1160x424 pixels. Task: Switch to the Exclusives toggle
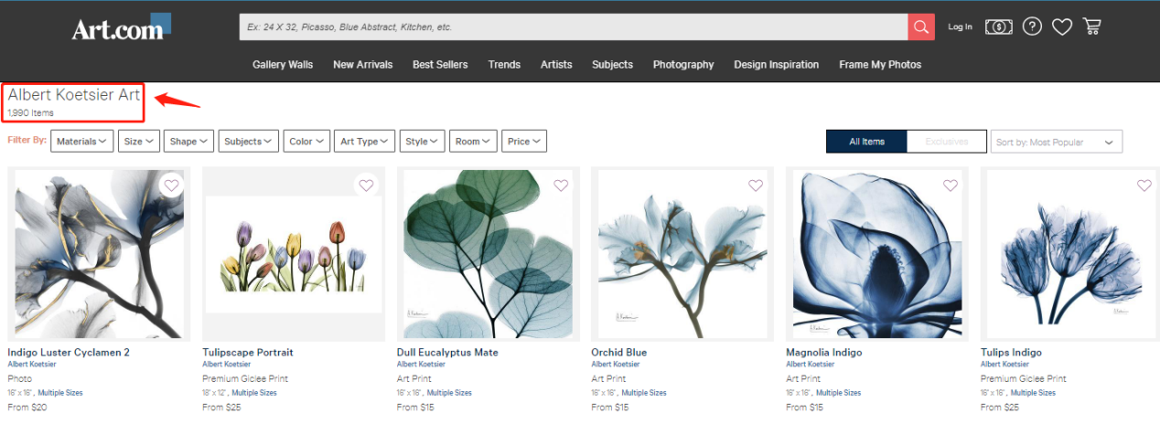(947, 142)
